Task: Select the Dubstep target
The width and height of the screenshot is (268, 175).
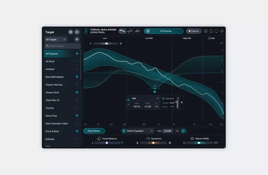Action: point(62,139)
